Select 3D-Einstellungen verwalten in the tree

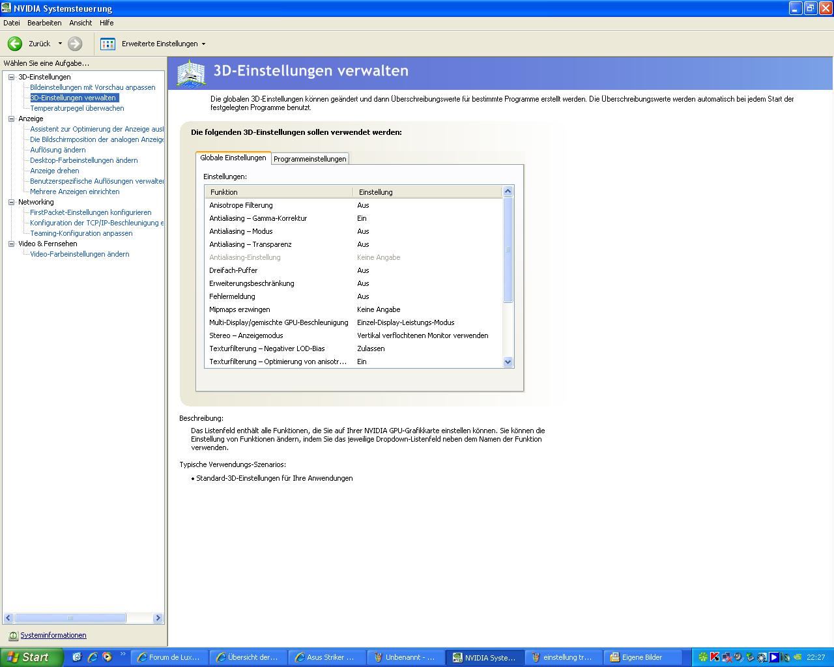pos(73,98)
